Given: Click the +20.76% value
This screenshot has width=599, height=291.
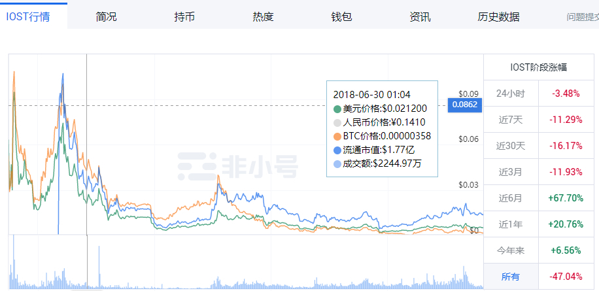Looking at the screenshot, I should point(566,224).
